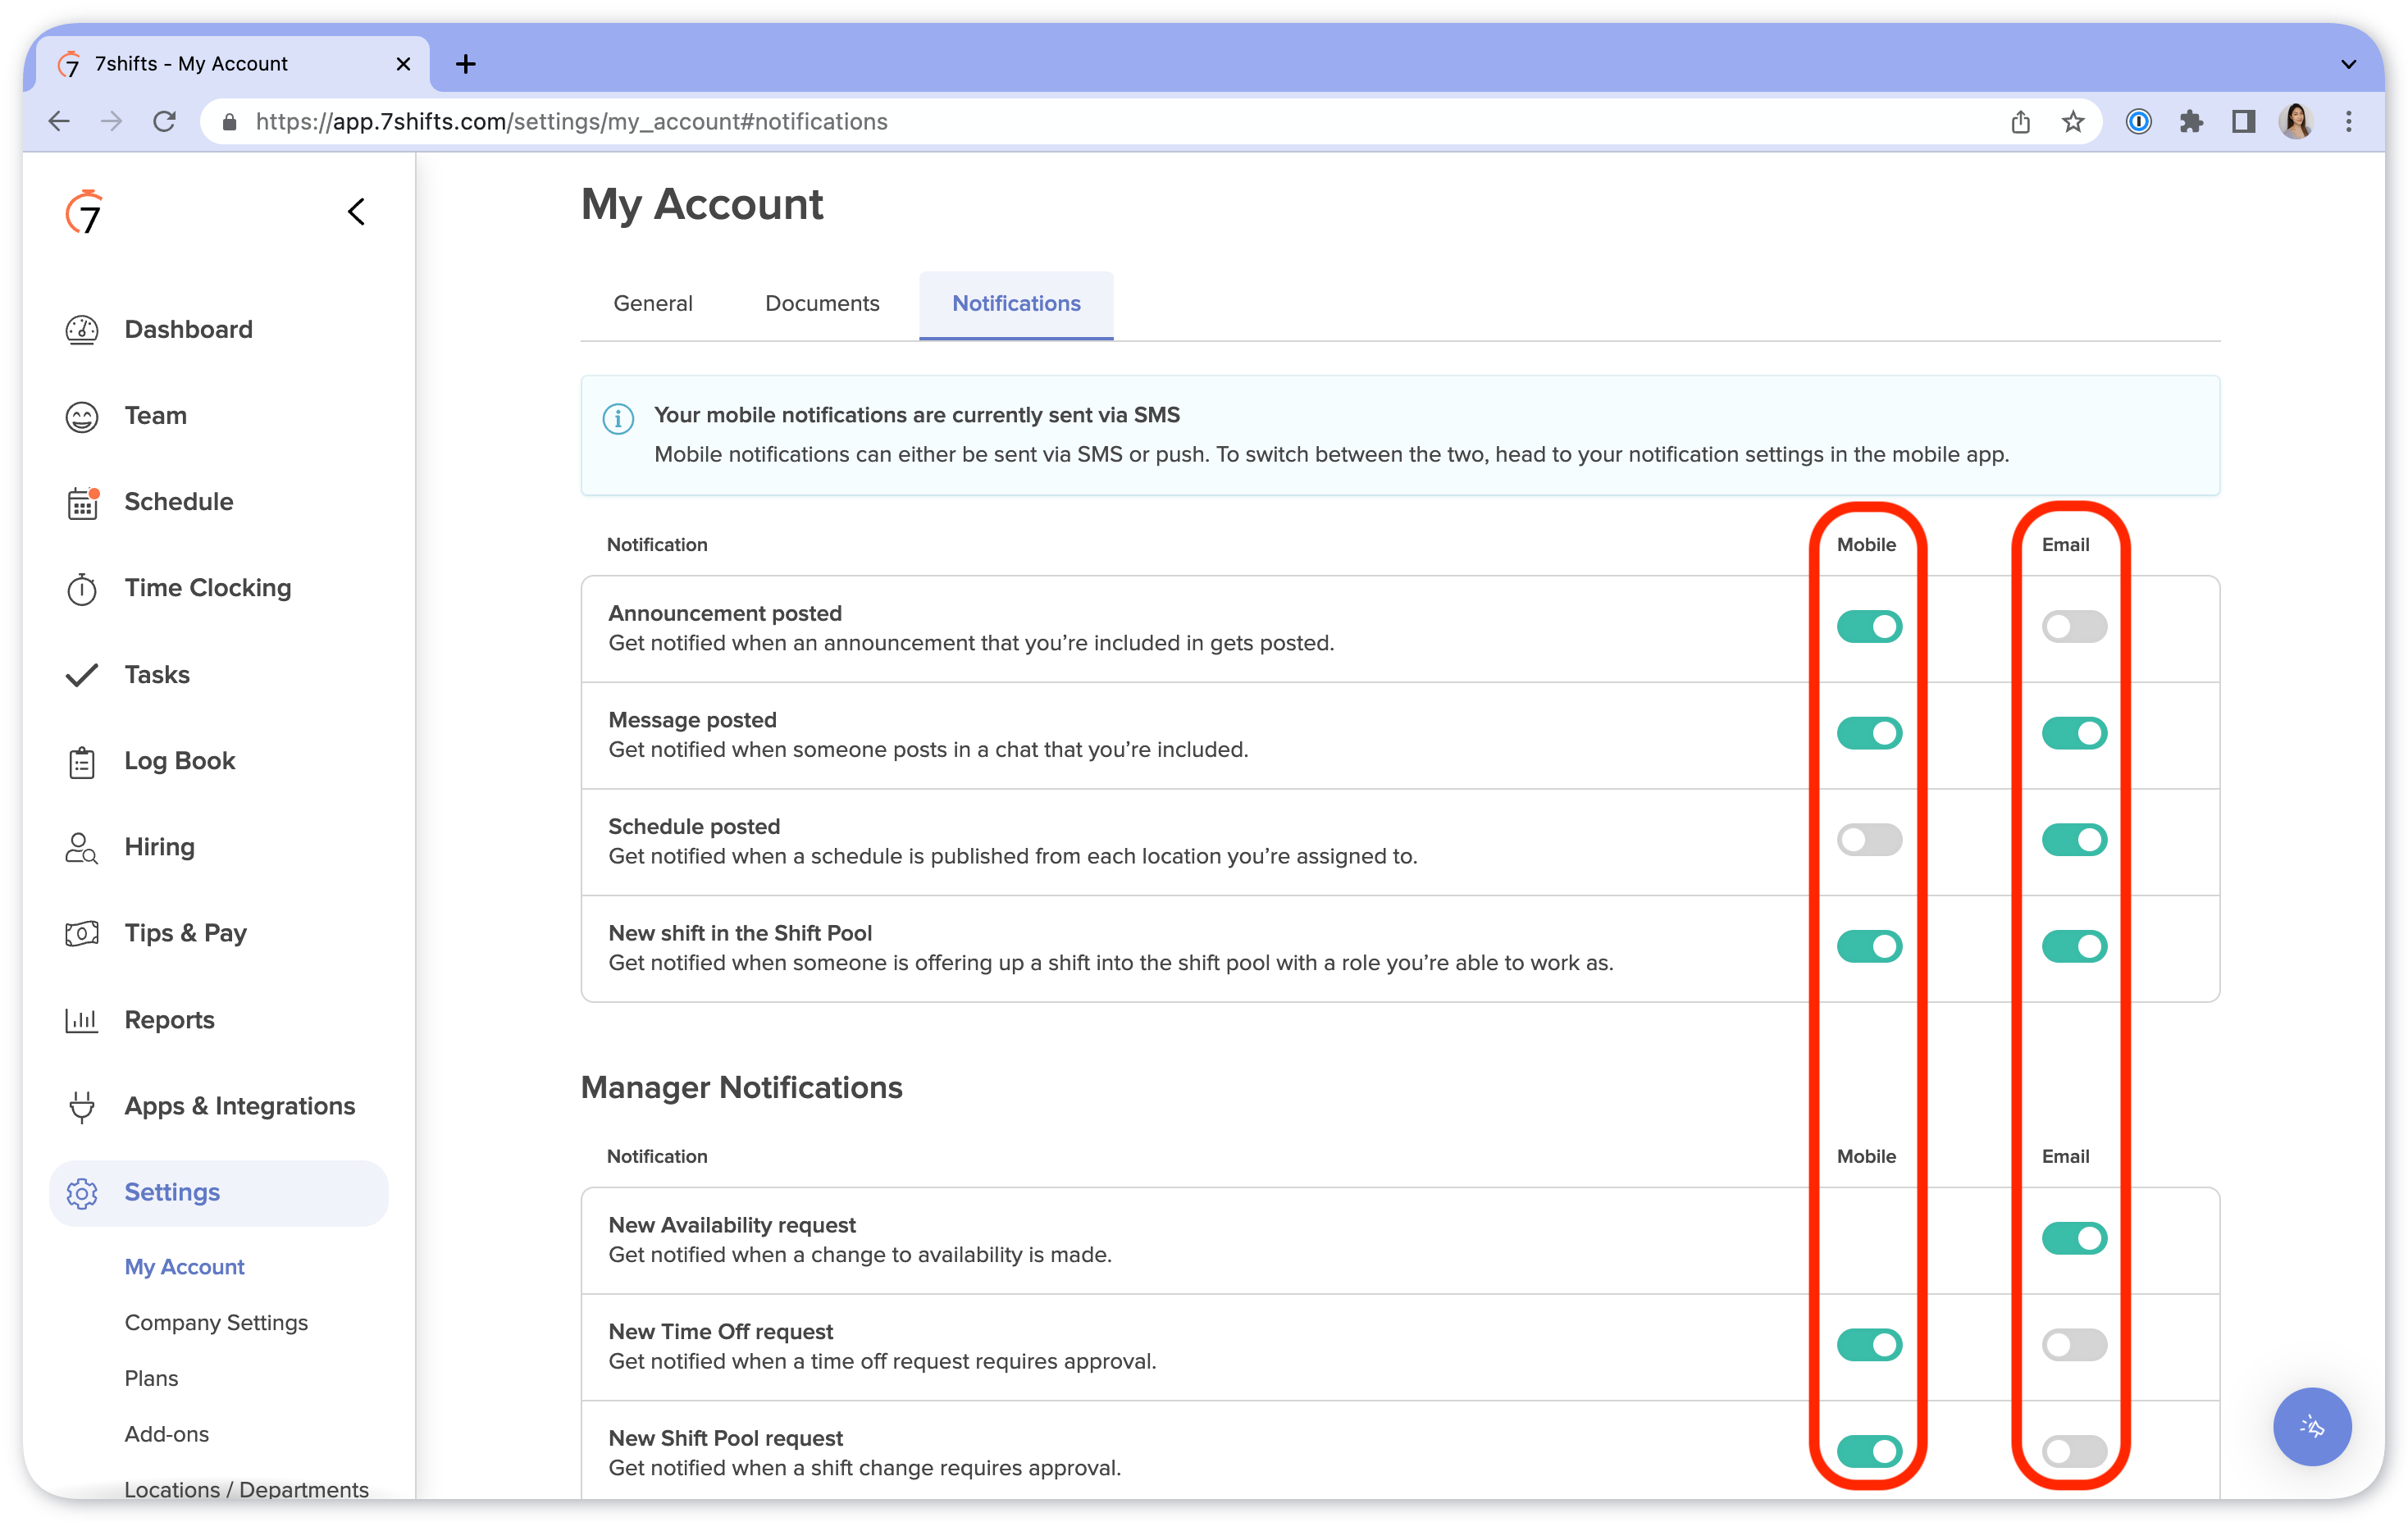Open the Tasks checkmark icon
The height and width of the screenshot is (1522, 2408).
pyautogui.click(x=82, y=675)
